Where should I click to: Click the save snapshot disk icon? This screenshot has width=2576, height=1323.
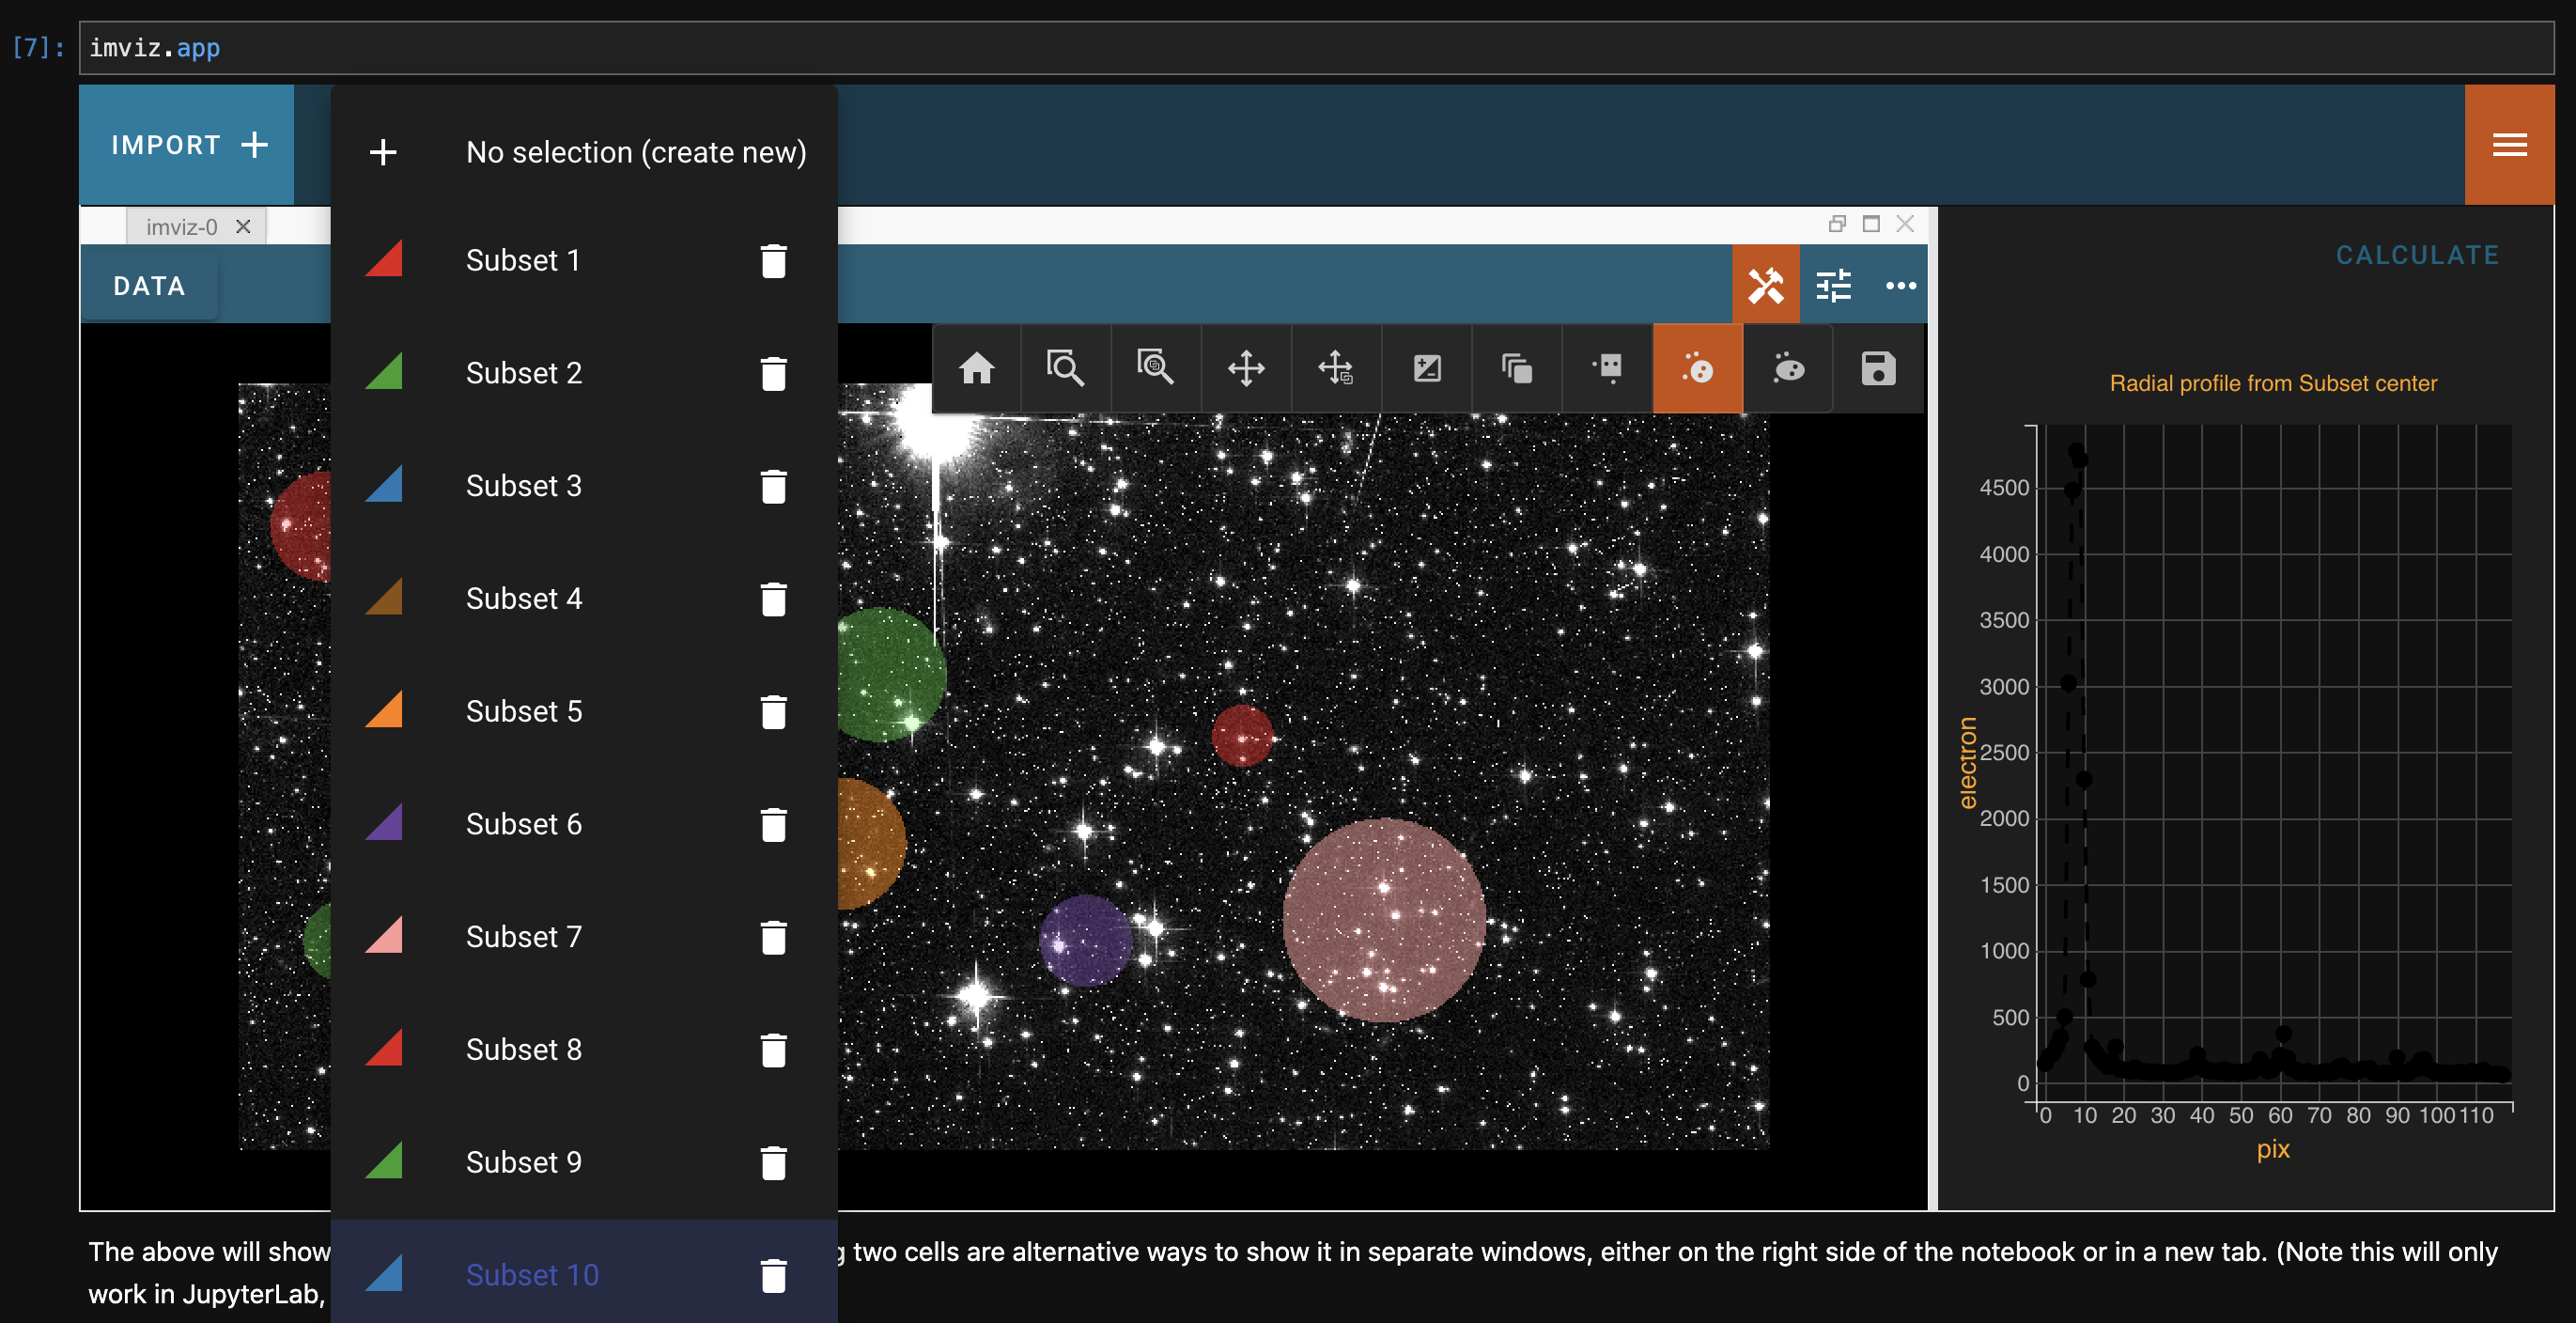pos(1878,368)
